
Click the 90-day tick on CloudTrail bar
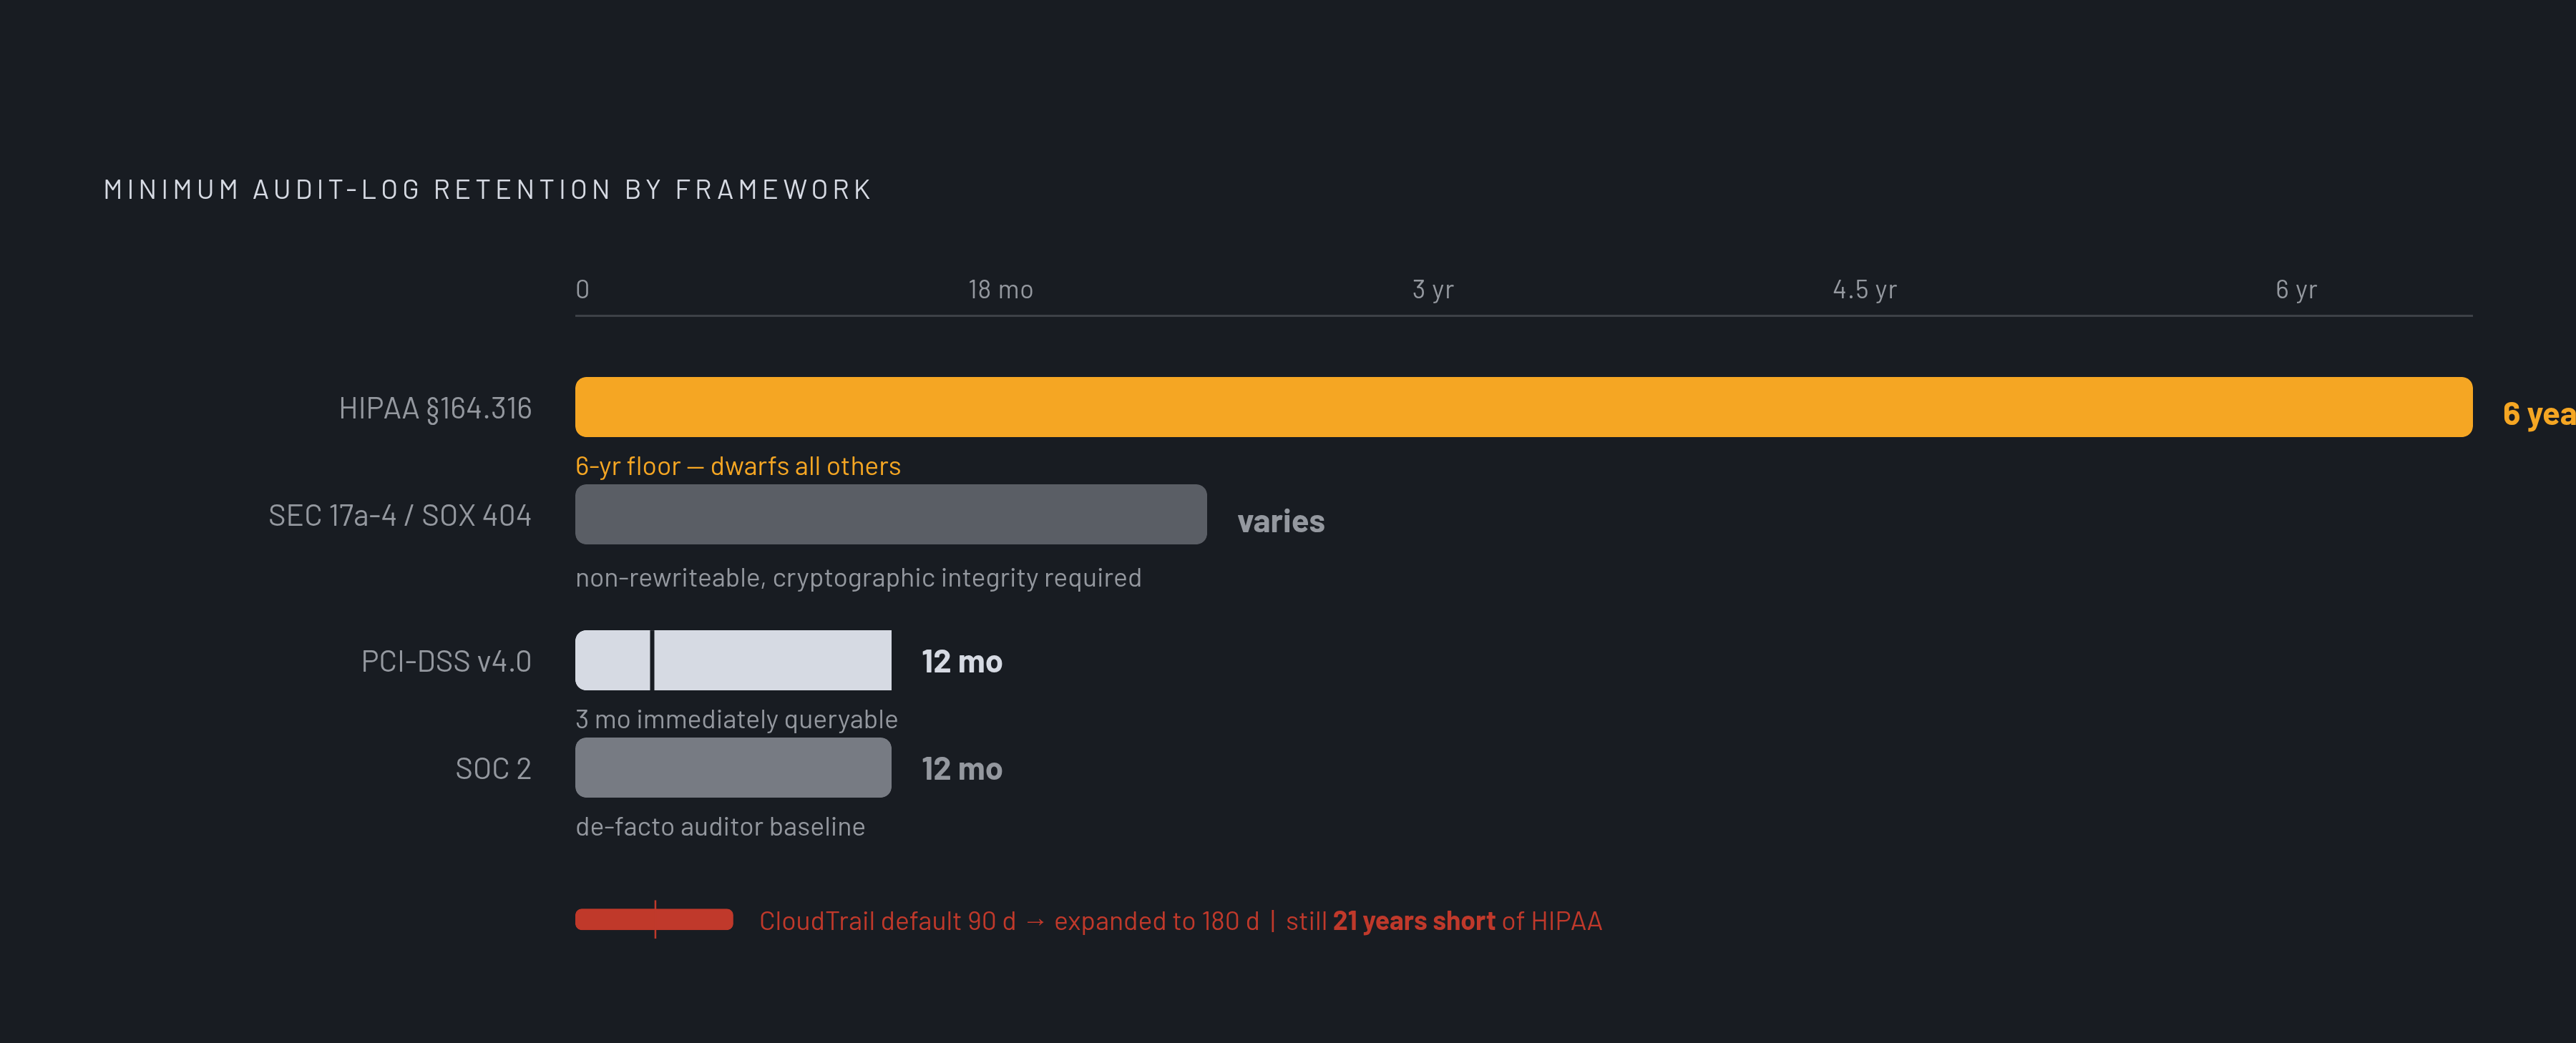click(x=655, y=919)
